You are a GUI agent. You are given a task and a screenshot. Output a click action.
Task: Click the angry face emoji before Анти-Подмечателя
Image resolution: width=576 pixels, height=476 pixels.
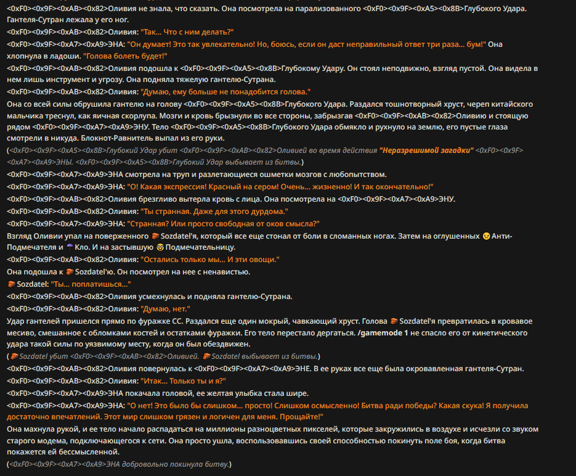(x=486, y=236)
